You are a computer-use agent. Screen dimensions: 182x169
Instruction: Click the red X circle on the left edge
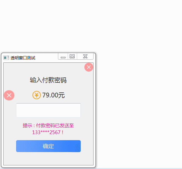coord(9,95)
